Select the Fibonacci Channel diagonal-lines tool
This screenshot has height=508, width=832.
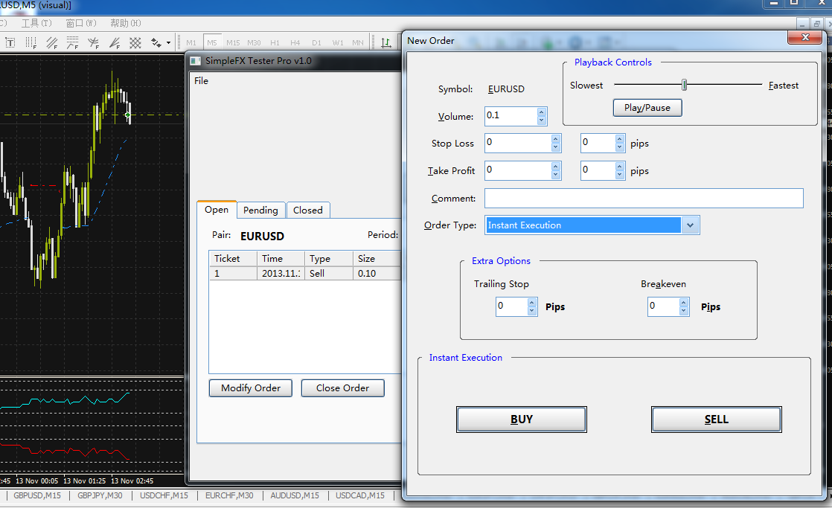coord(52,43)
